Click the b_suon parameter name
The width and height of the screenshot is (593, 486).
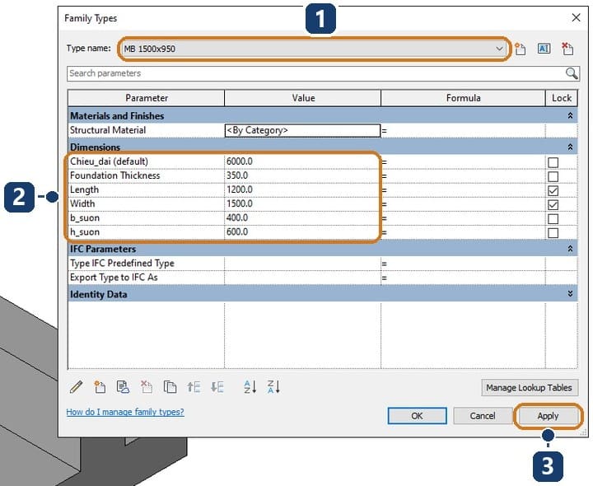pyautogui.click(x=85, y=218)
